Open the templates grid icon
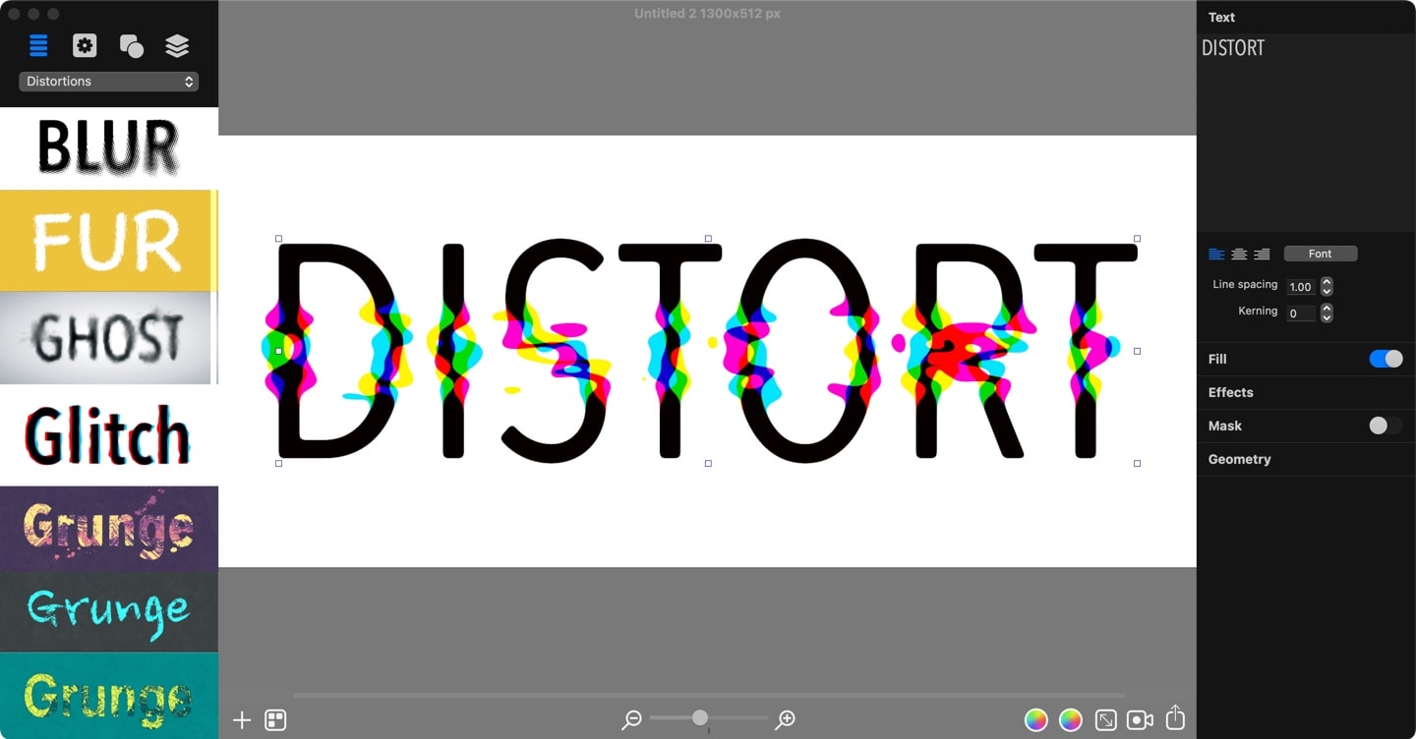The height and width of the screenshot is (739, 1416). coord(275,720)
